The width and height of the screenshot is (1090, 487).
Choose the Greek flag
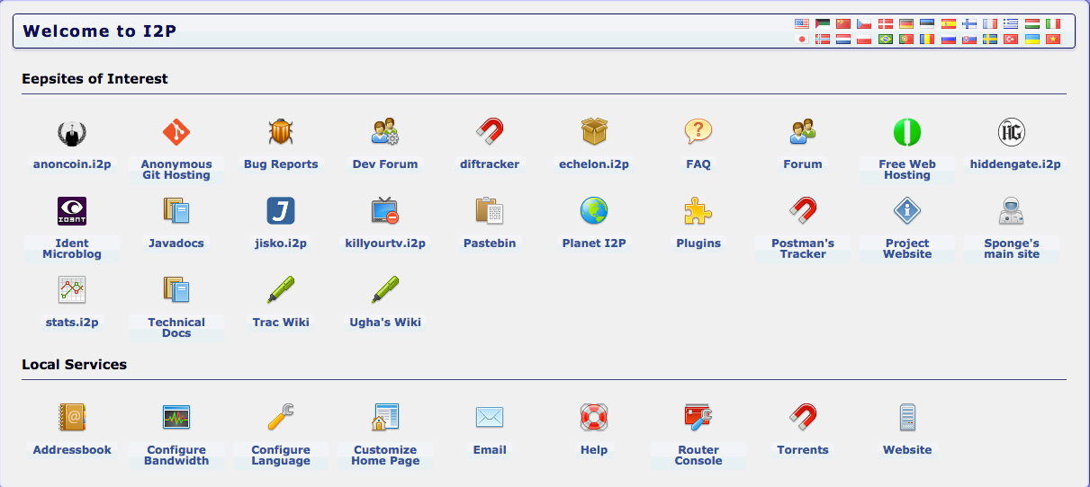pos(1012,23)
